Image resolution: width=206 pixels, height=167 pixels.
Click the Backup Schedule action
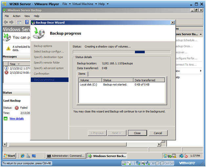point(187,40)
